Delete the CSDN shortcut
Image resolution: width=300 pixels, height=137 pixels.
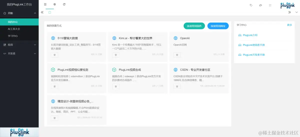(177, 86)
